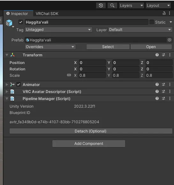Open the Layout dropdown
The image size is (174, 185).
(x=158, y=5)
